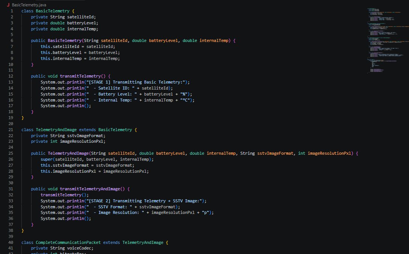Screen dimensions: 409x254
Task: Click CompleteCommunicationPacket class name
Action: tap(68, 242)
